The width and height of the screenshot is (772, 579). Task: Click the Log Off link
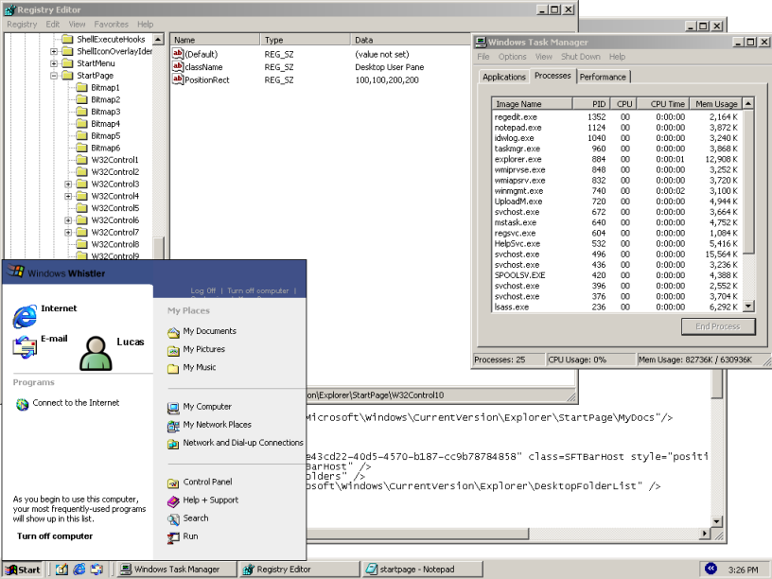pyautogui.click(x=203, y=291)
